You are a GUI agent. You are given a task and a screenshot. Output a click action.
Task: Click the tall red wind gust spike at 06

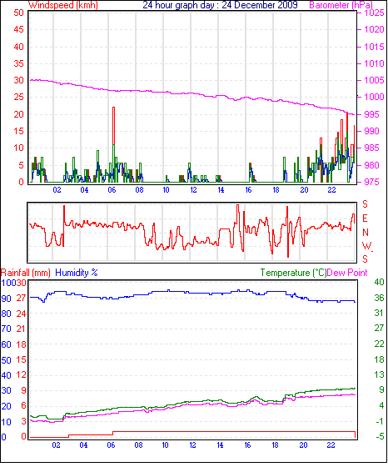113,126
